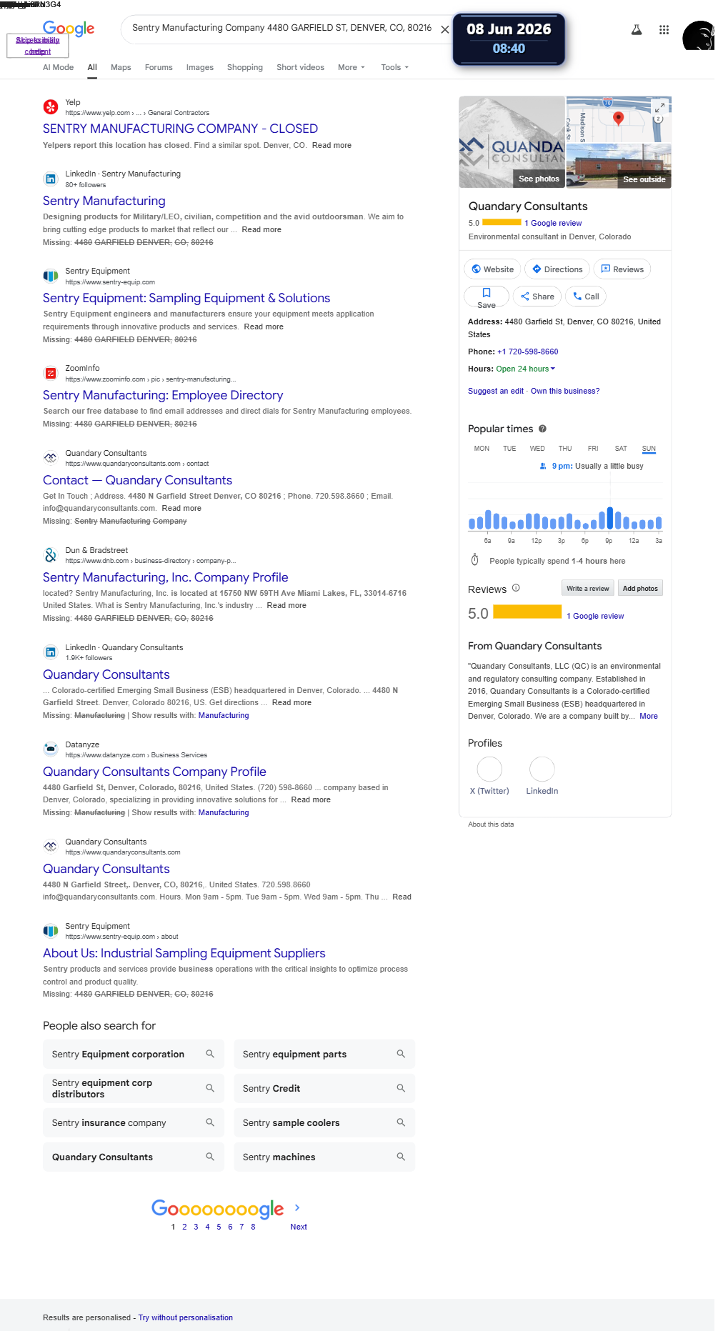Click About this data text

tap(491, 824)
